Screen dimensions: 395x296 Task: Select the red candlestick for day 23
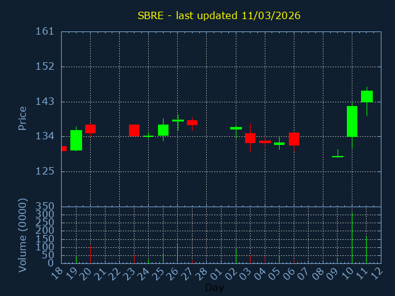tap(134, 130)
